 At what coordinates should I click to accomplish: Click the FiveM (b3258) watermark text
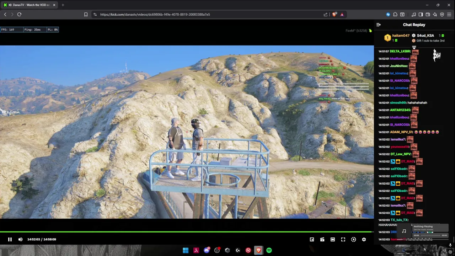[x=356, y=31]
